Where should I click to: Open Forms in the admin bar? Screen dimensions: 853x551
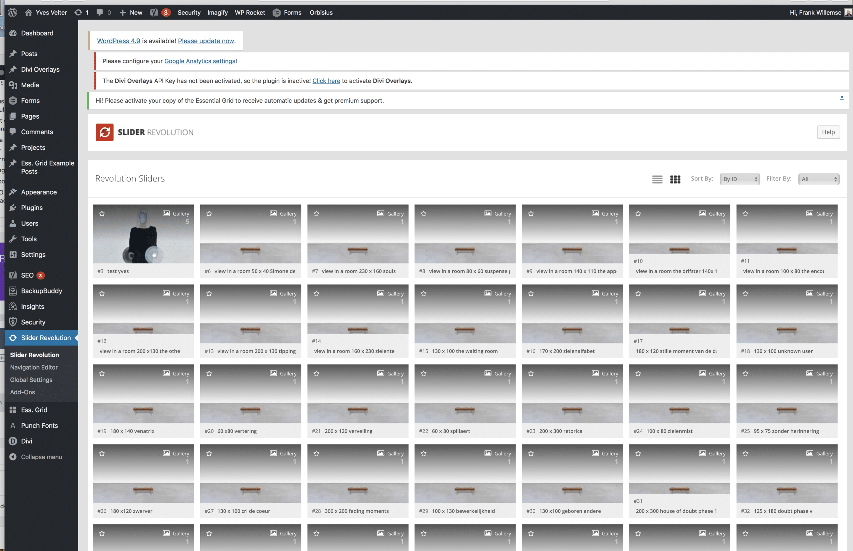[287, 12]
